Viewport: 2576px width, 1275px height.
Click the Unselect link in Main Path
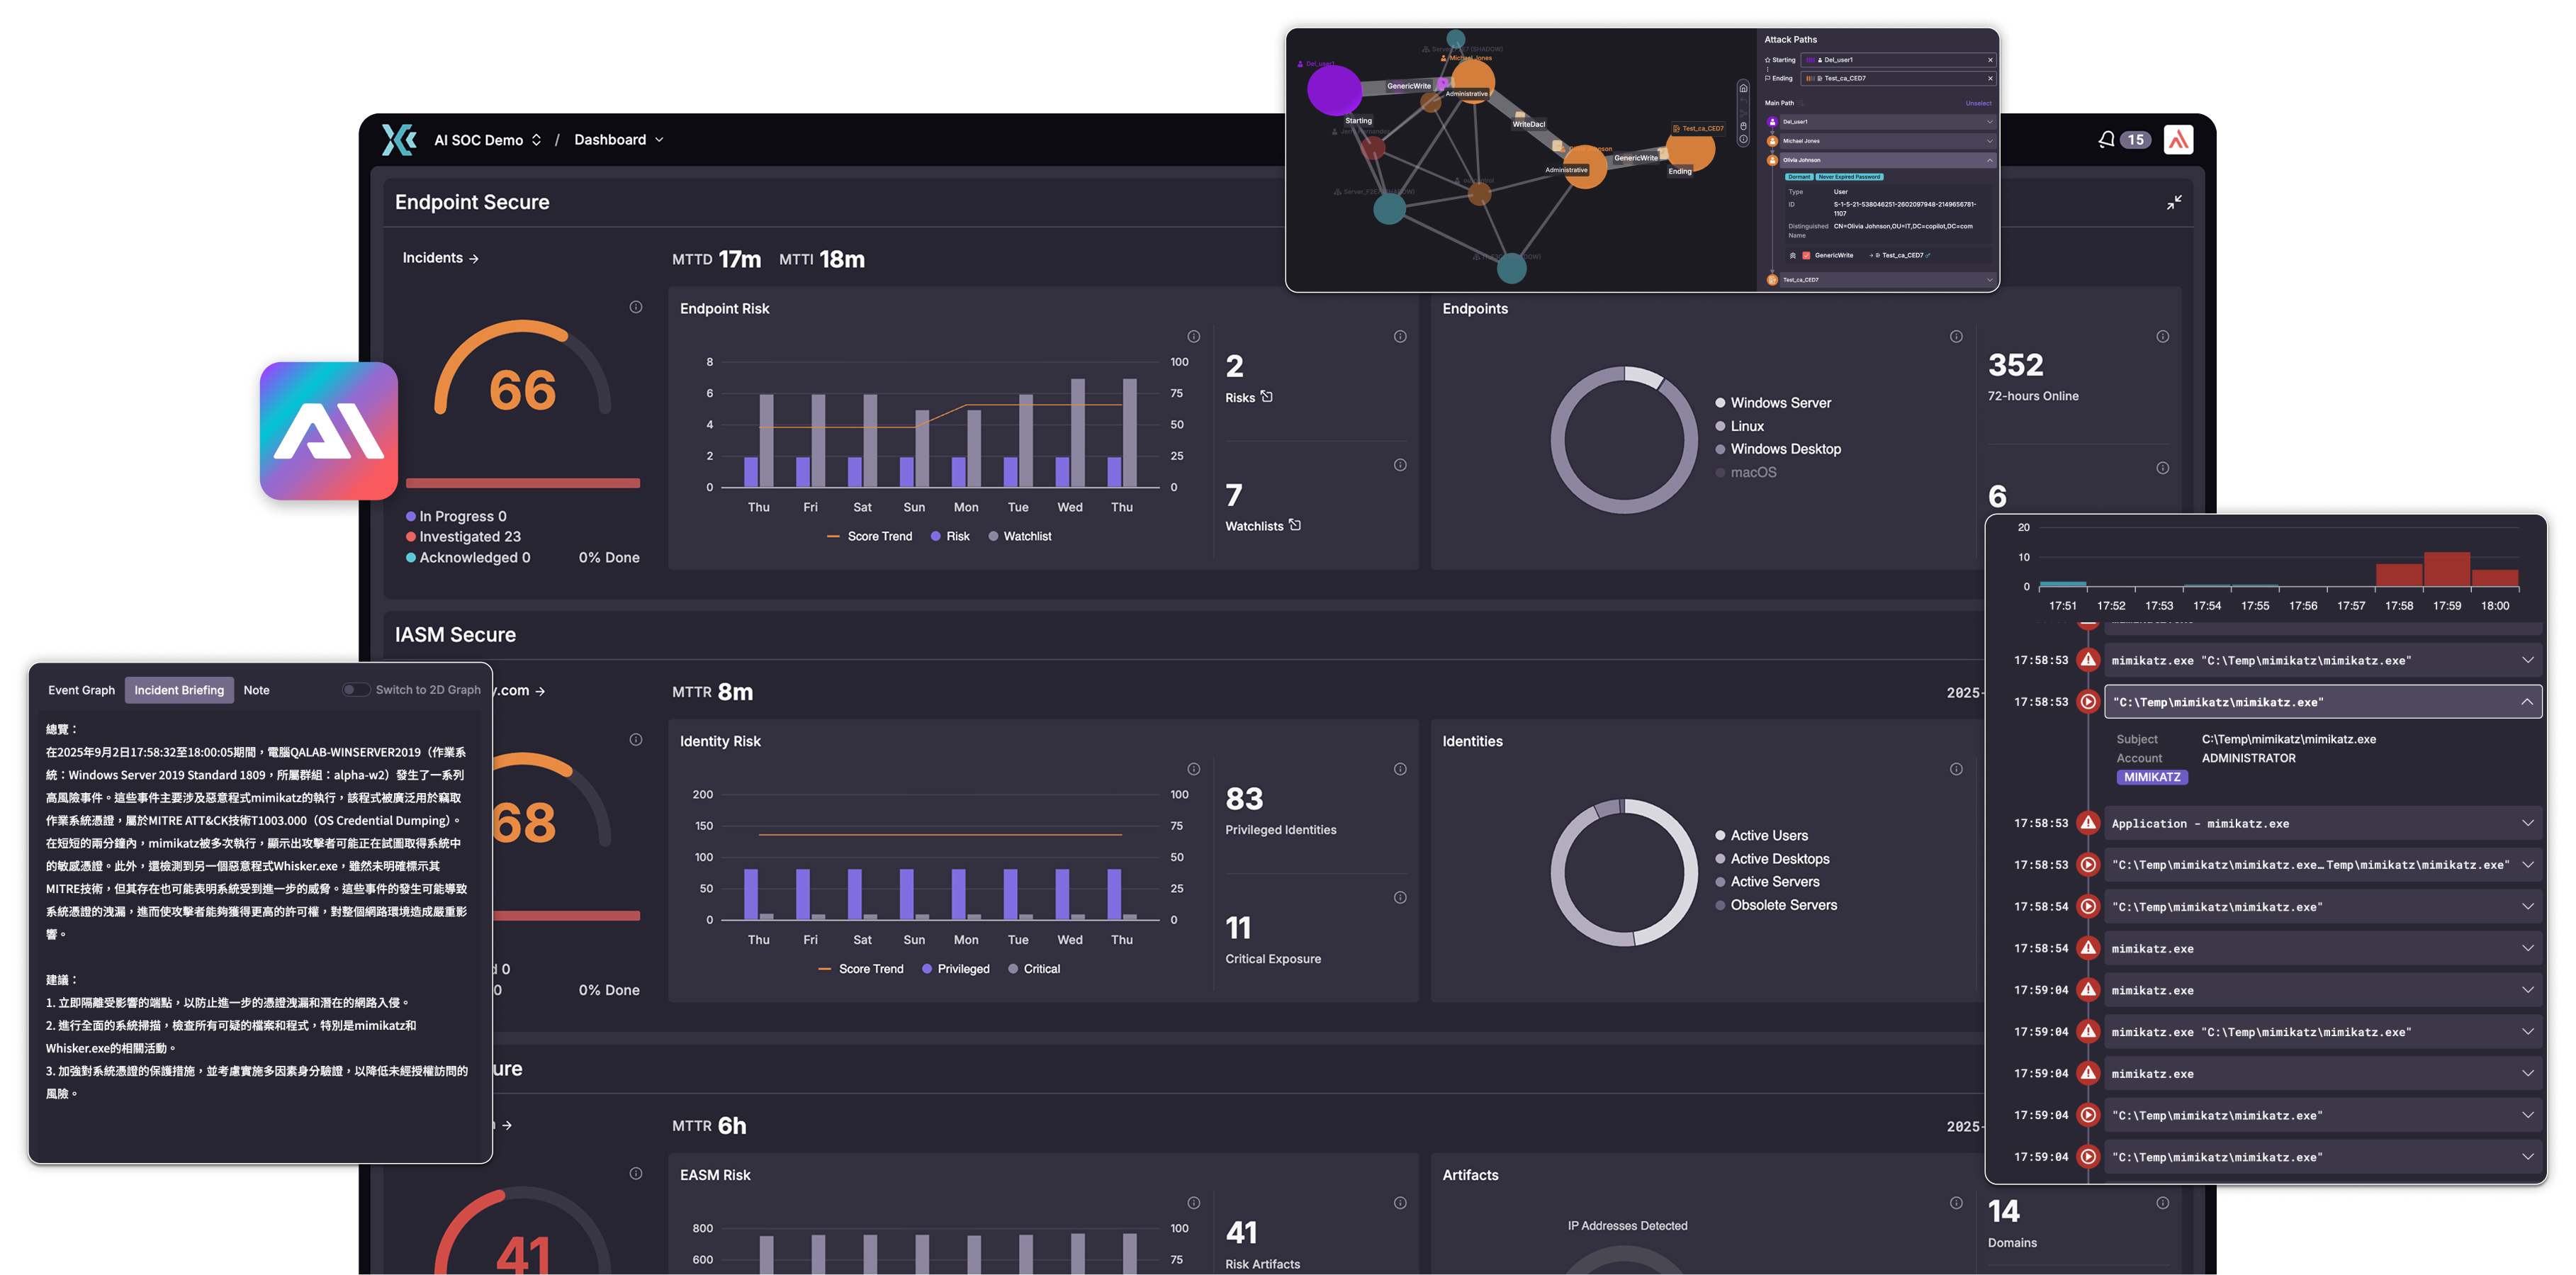pos(1978,103)
